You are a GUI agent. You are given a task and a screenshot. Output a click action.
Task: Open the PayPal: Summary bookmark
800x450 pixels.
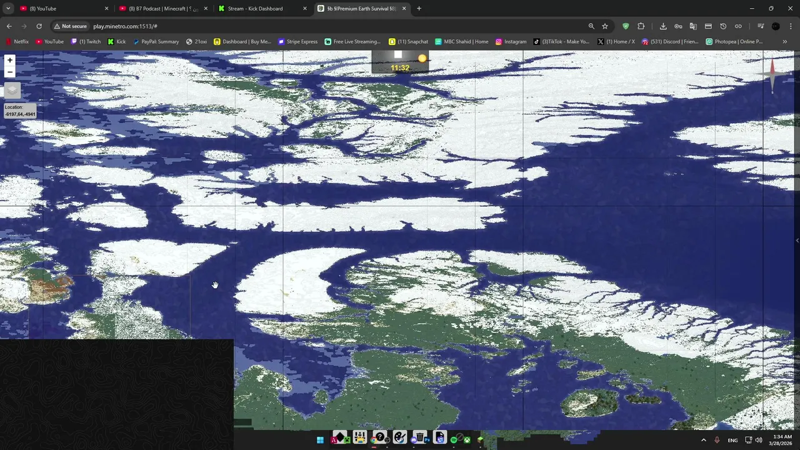(156, 42)
